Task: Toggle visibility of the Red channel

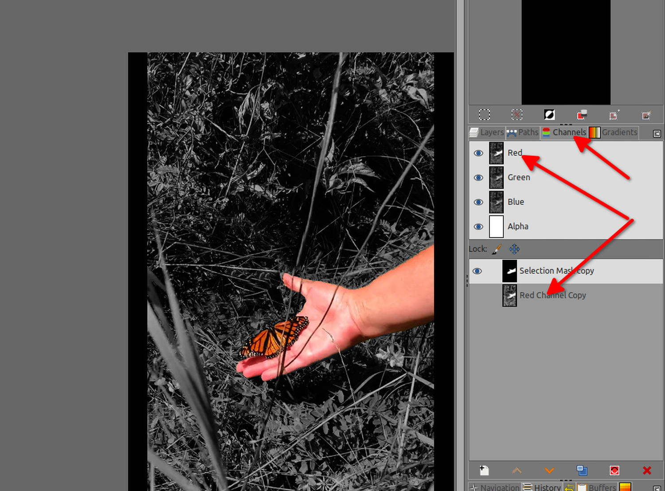Action: pos(478,153)
